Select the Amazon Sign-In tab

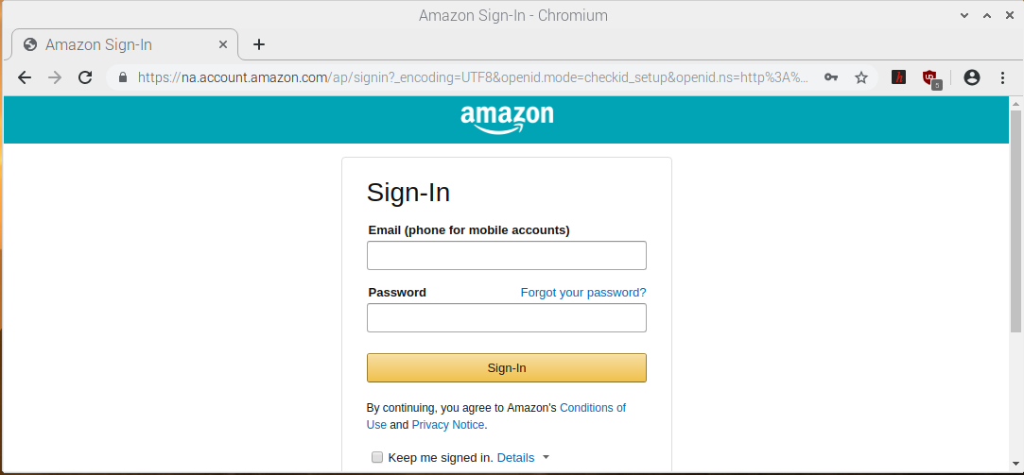(x=124, y=44)
